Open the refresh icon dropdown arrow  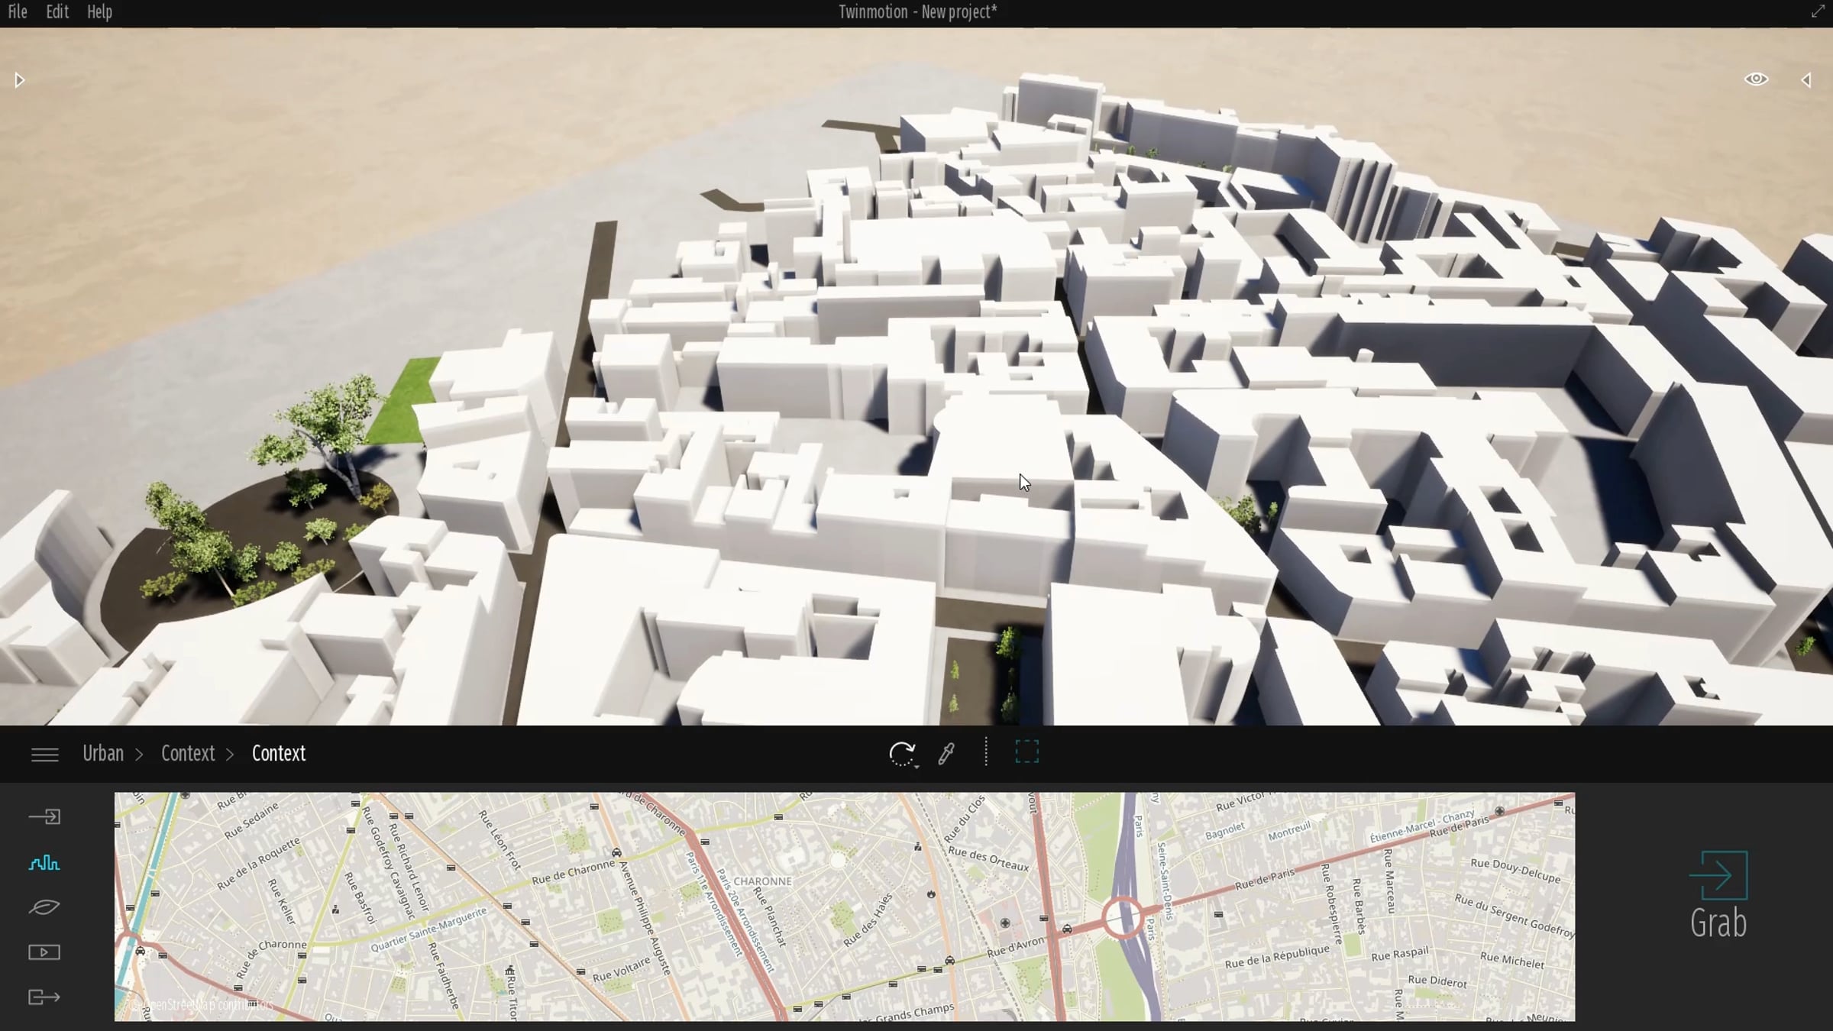(x=916, y=765)
